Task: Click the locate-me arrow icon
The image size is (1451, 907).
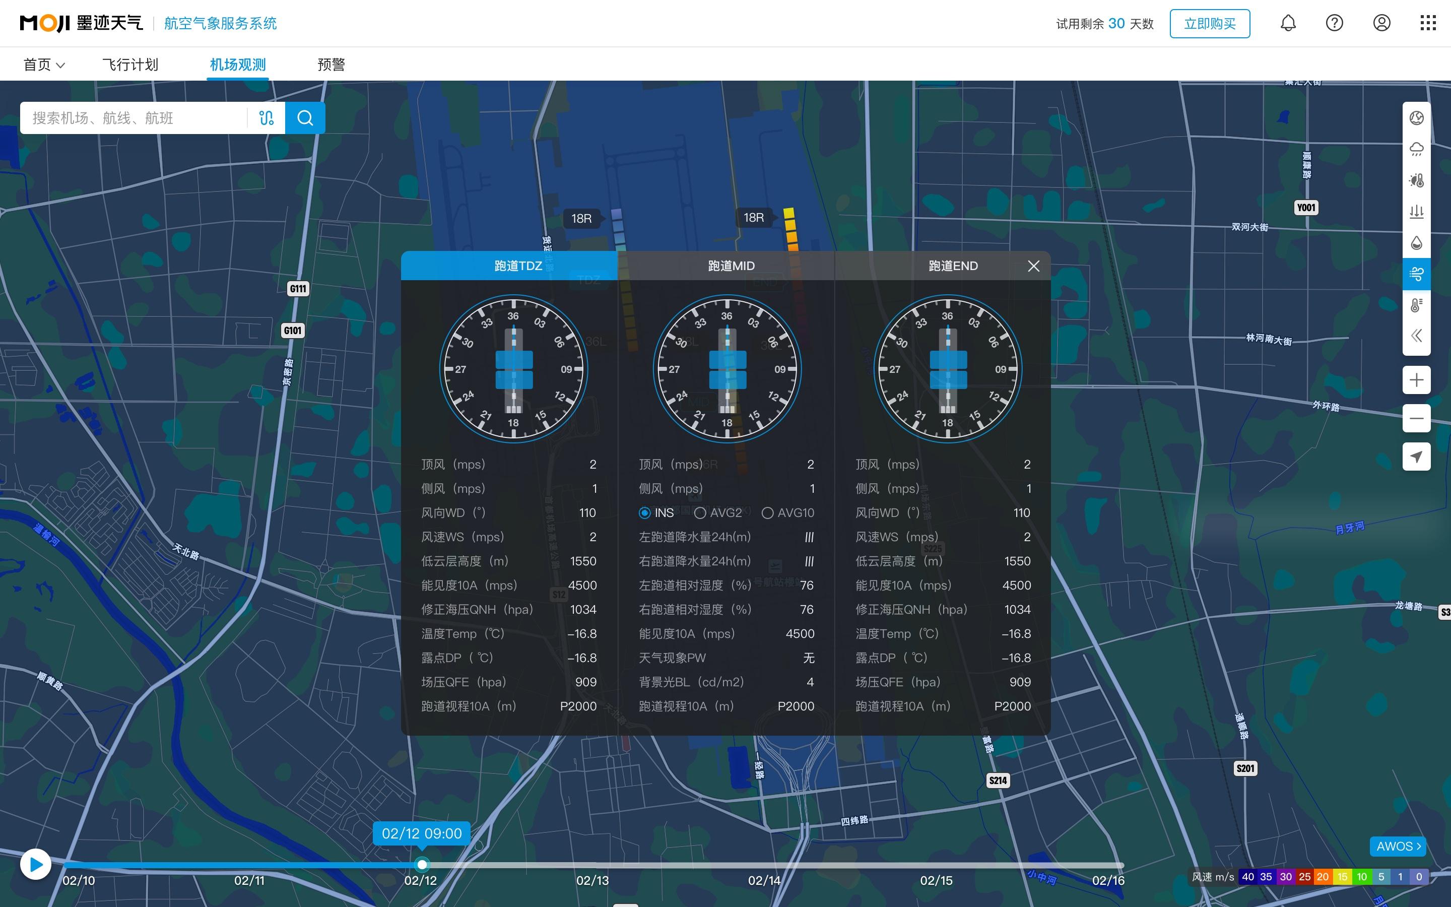Action: point(1416,457)
